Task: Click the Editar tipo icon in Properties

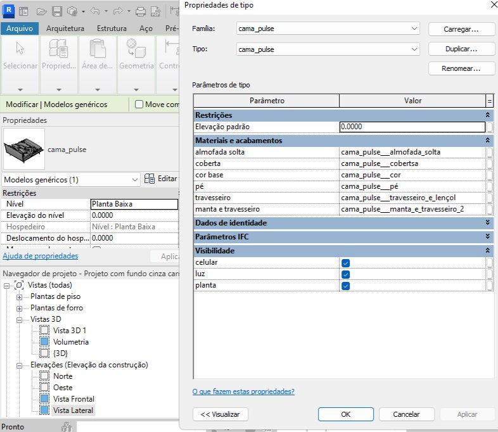Action: click(150, 179)
